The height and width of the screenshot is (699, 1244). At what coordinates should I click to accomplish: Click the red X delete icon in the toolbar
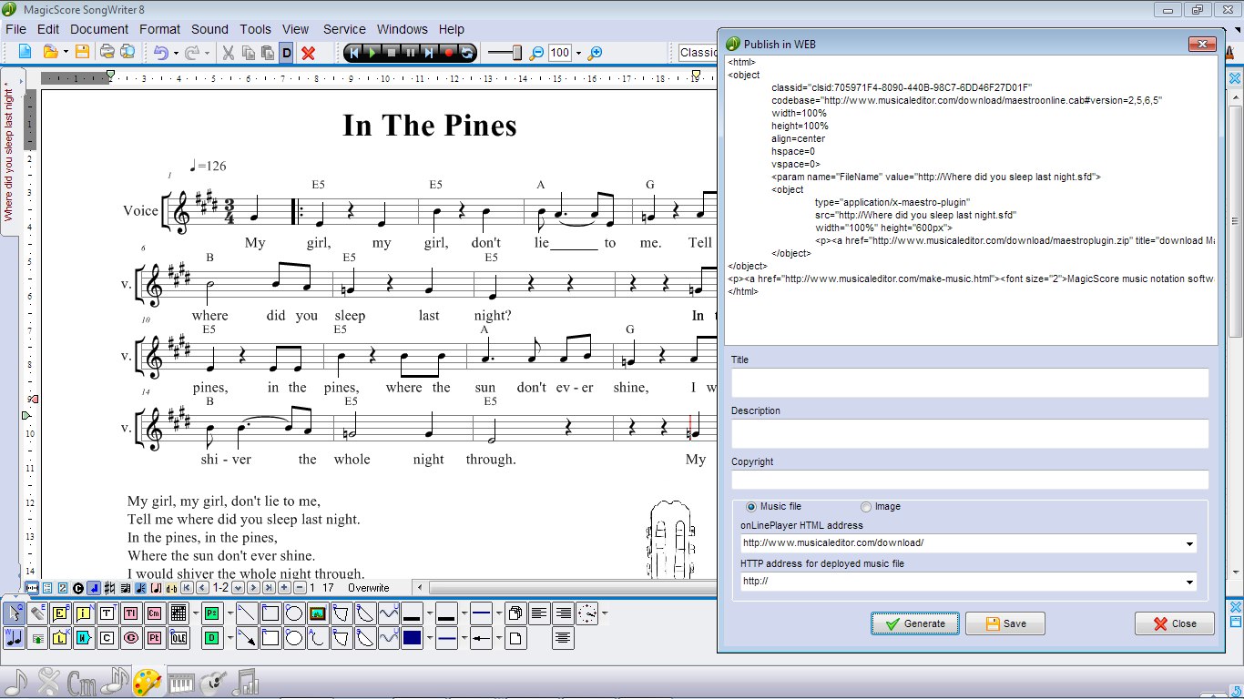pos(308,52)
